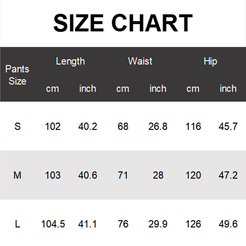The image size is (246, 246).
Task: Click the 104.5 length value for L
Action: click(53, 224)
